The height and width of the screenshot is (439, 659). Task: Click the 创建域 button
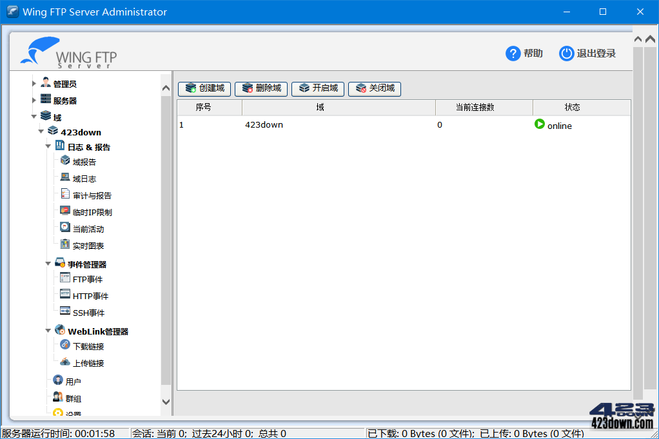coord(204,89)
